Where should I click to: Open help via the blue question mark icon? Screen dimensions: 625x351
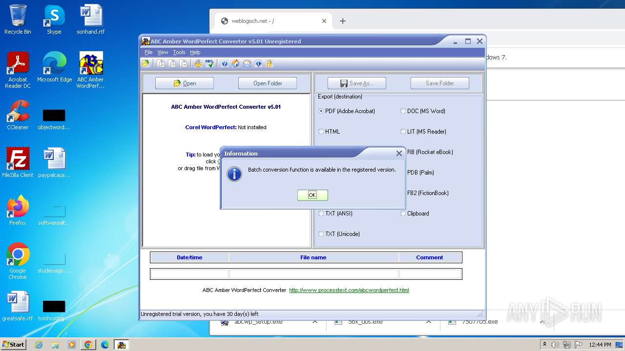tap(224, 63)
